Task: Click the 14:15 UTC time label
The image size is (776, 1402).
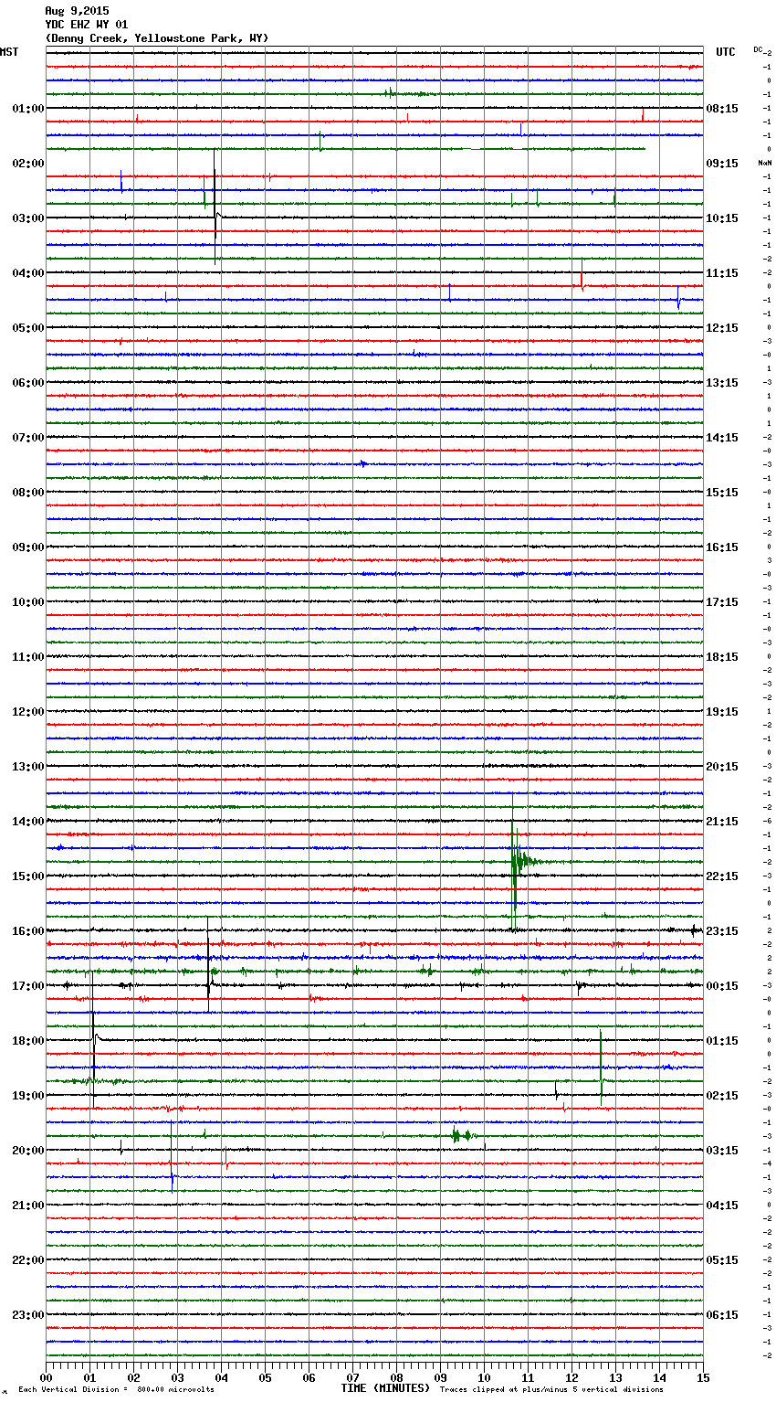Action: [722, 438]
